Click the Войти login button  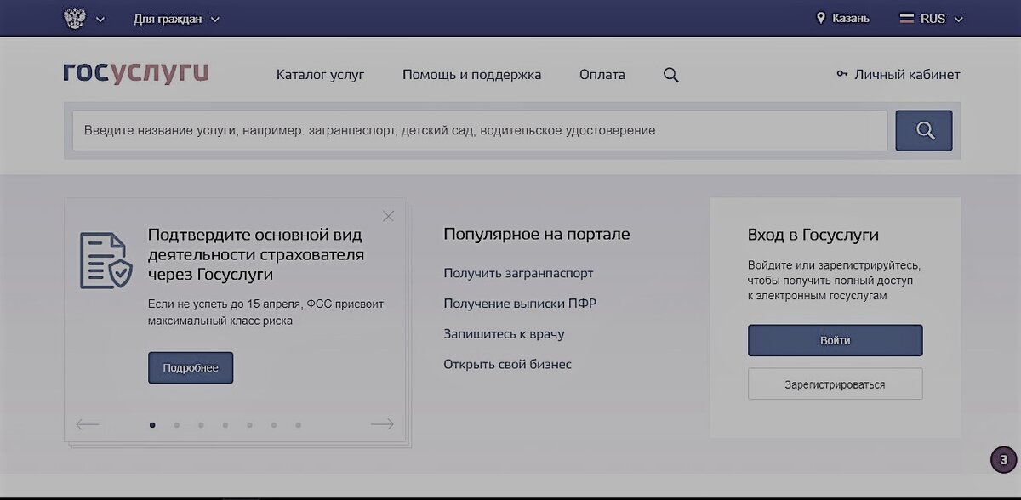click(836, 340)
